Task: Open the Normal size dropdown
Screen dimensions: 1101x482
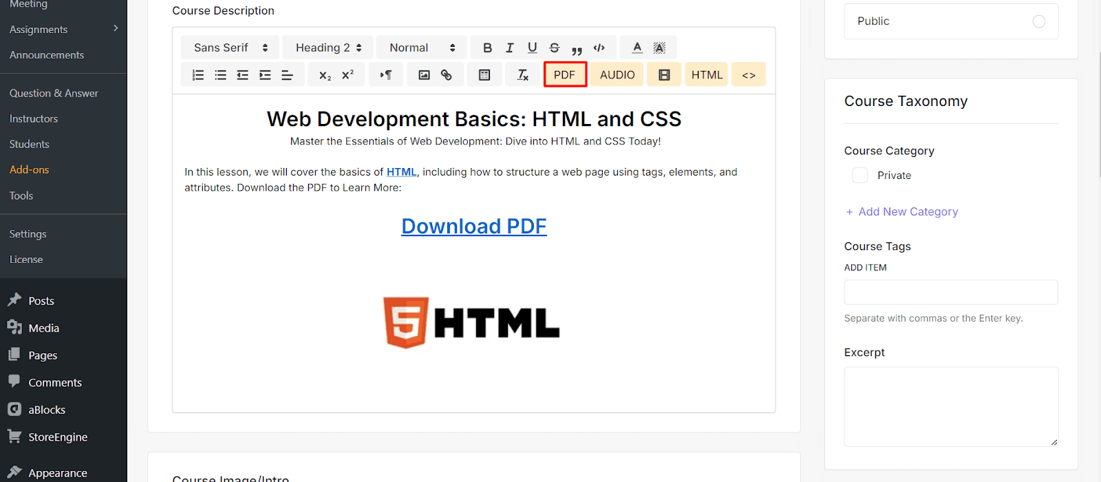Action: tap(422, 48)
